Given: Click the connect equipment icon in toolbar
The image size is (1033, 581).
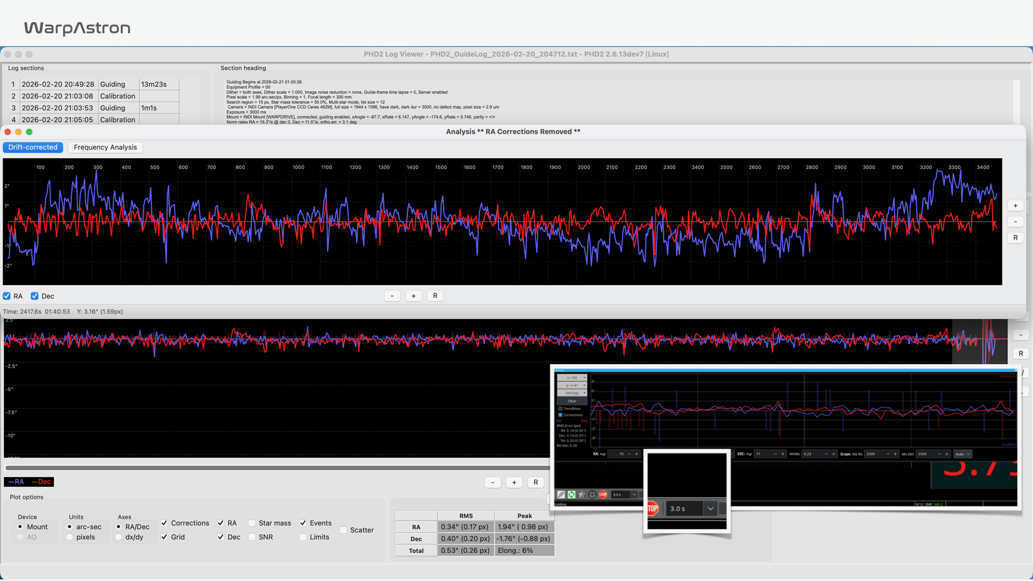Looking at the screenshot, I should pyautogui.click(x=561, y=494).
